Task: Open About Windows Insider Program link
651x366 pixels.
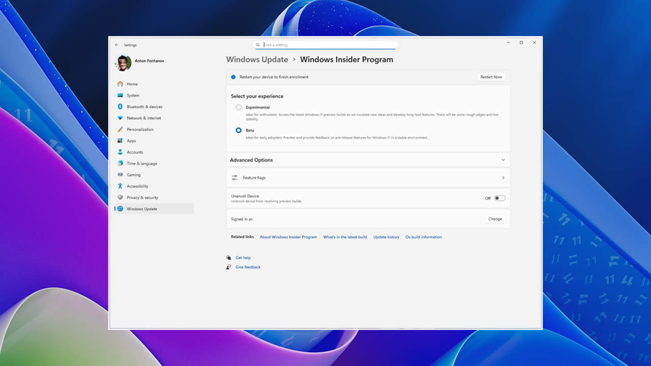Action: pyautogui.click(x=288, y=237)
